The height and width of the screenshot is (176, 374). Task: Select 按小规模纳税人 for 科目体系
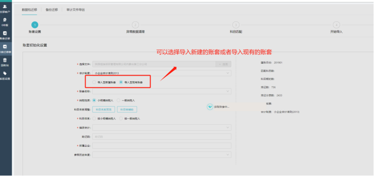point(94,119)
